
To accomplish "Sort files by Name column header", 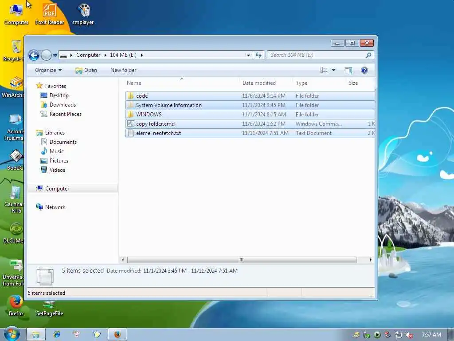I will pyautogui.click(x=182, y=83).
